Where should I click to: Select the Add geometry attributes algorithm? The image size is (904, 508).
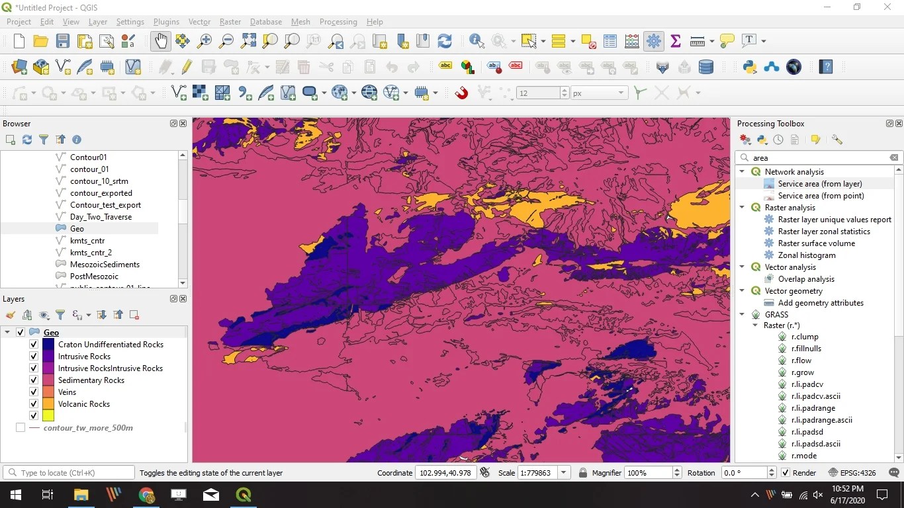[x=821, y=303]
